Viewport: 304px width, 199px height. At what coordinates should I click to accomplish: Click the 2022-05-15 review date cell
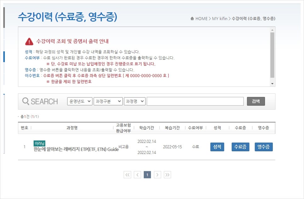pos(172,147)
